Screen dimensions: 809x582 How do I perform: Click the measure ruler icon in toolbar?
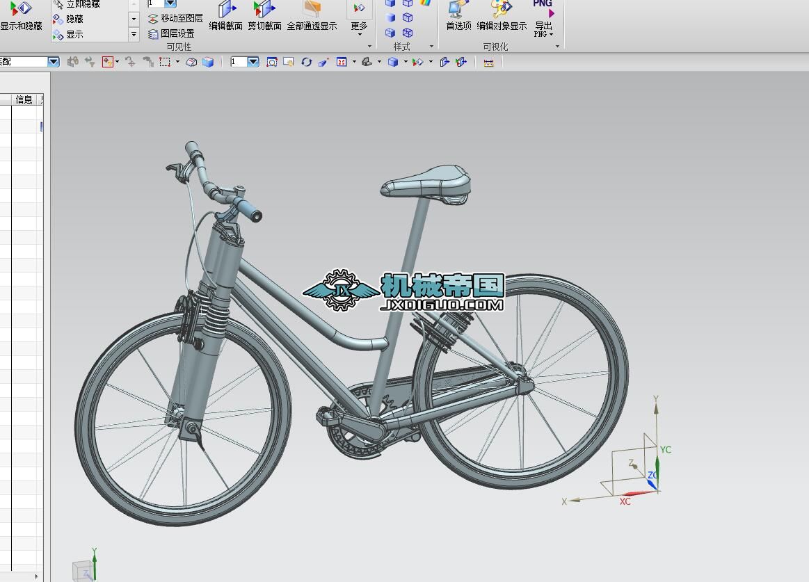(488, 62)
